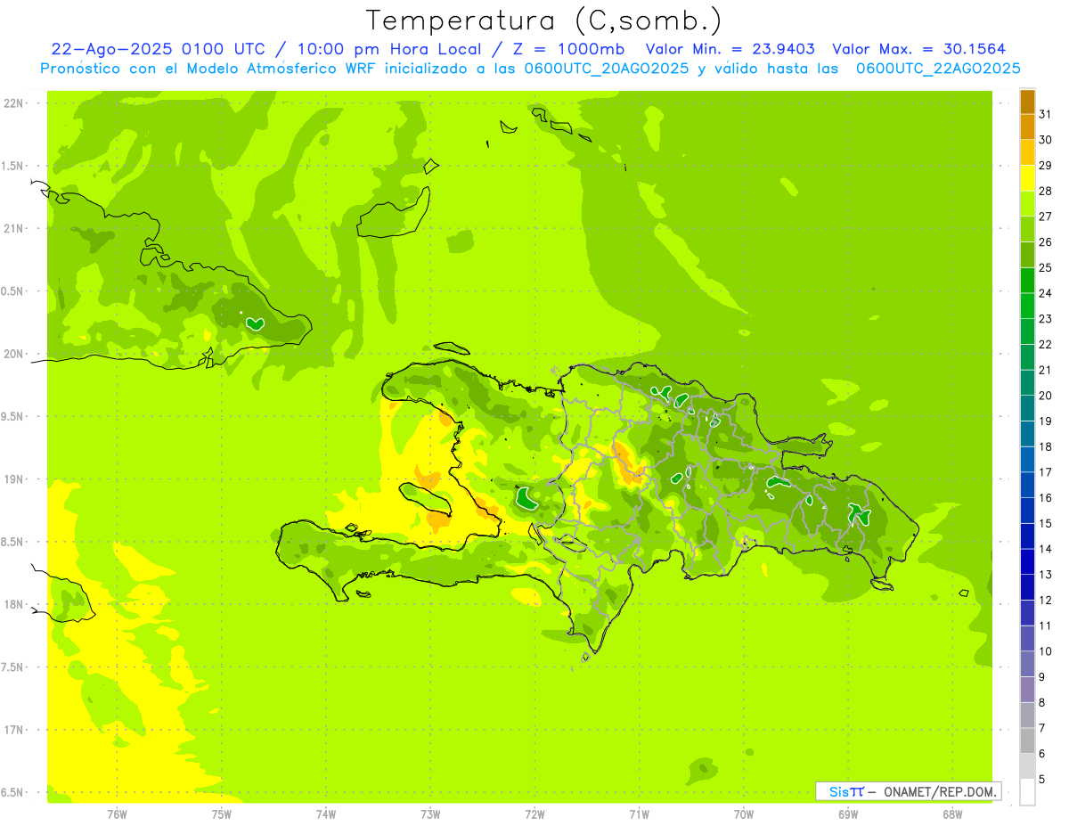Click the 70W longitude axis label
The image size is (1069, 826).
[x=744, y=814]
